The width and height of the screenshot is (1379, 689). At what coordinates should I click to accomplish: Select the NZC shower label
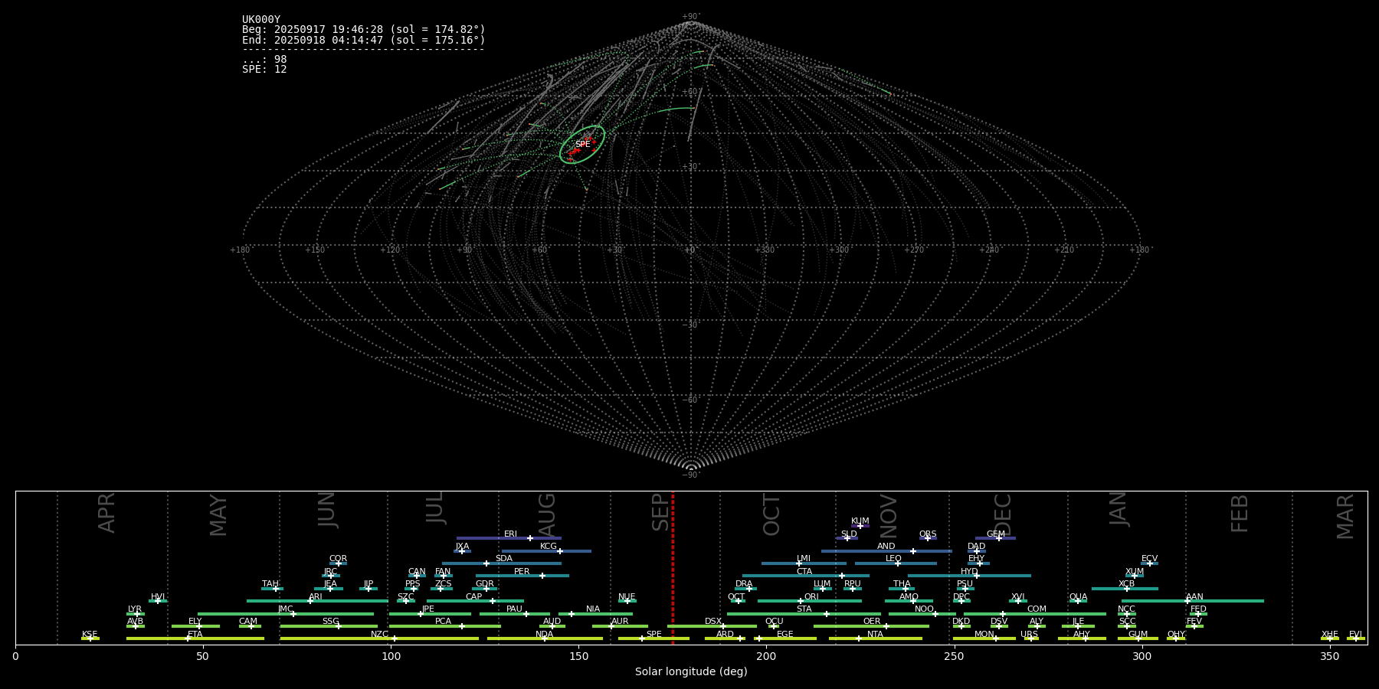pyautogui.click(x=379, y=634)
